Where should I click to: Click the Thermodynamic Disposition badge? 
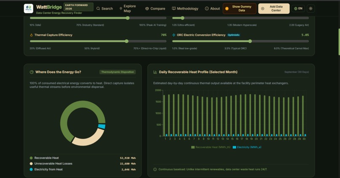pos(118,72)
